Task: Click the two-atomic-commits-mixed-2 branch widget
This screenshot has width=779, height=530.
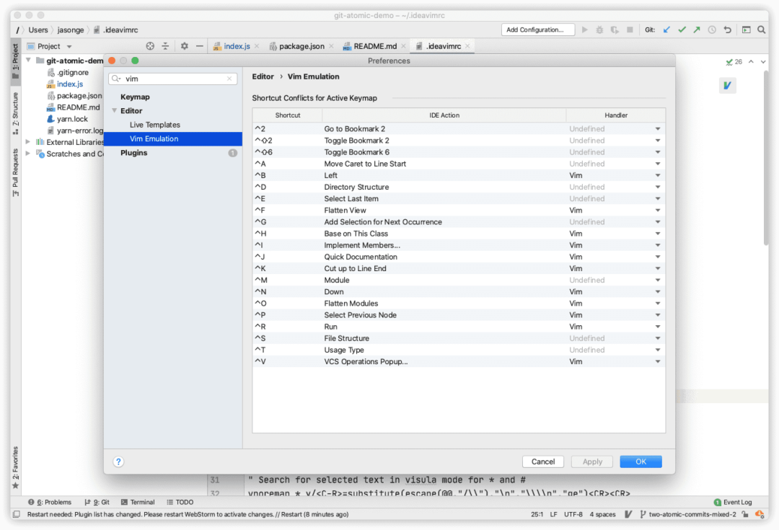Action: pos(688,514)
